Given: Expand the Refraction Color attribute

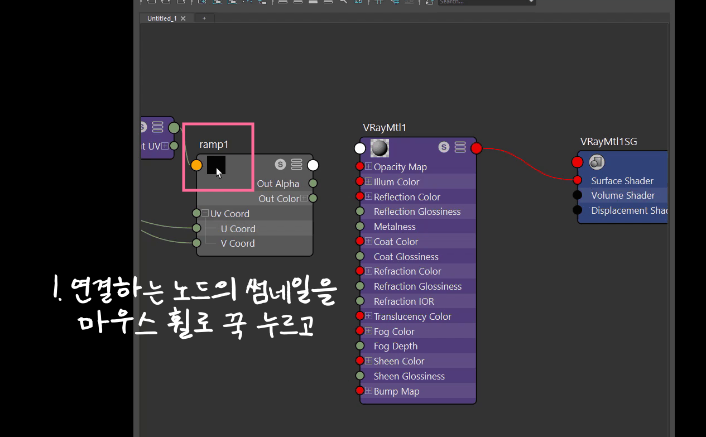Looking at the screenshot, I should pyautogui.click(x=368, y=271).
